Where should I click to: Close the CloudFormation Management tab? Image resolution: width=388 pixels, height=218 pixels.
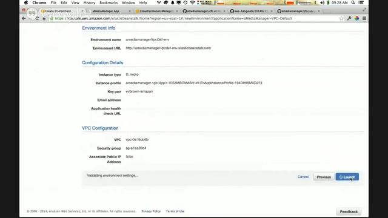pyautogui.click(x=177, y=11)
